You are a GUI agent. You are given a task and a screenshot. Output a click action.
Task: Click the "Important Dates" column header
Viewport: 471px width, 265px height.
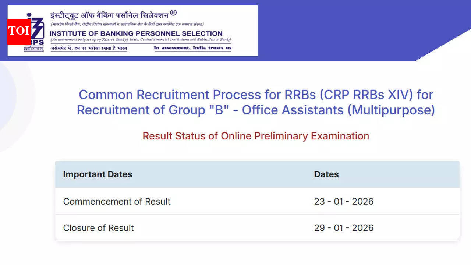coord(98,174)
